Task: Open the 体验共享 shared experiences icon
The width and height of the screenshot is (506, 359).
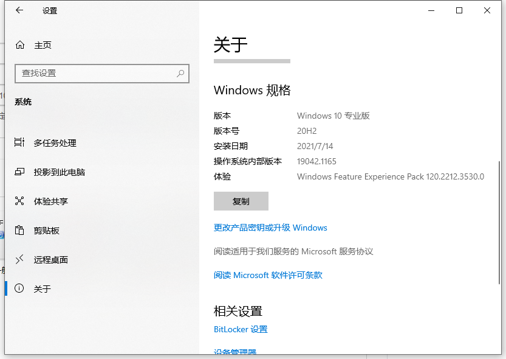Action: pos(19,201)
